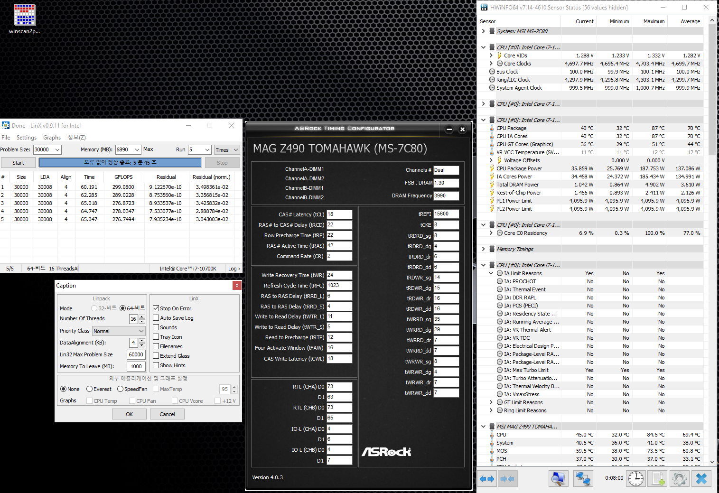Open the Memory (MB) dropdown in LinX

pyautogui.click(x=137, y=149)
